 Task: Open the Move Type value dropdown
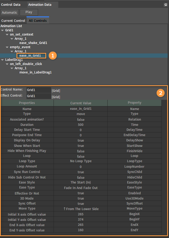tap(81, 209)
